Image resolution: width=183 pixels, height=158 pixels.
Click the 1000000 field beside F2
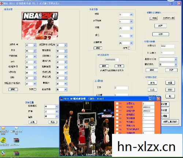click(x=148, y=107)
